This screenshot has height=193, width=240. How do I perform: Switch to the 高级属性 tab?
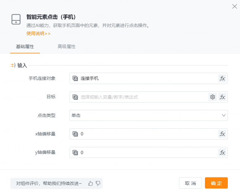67,47
